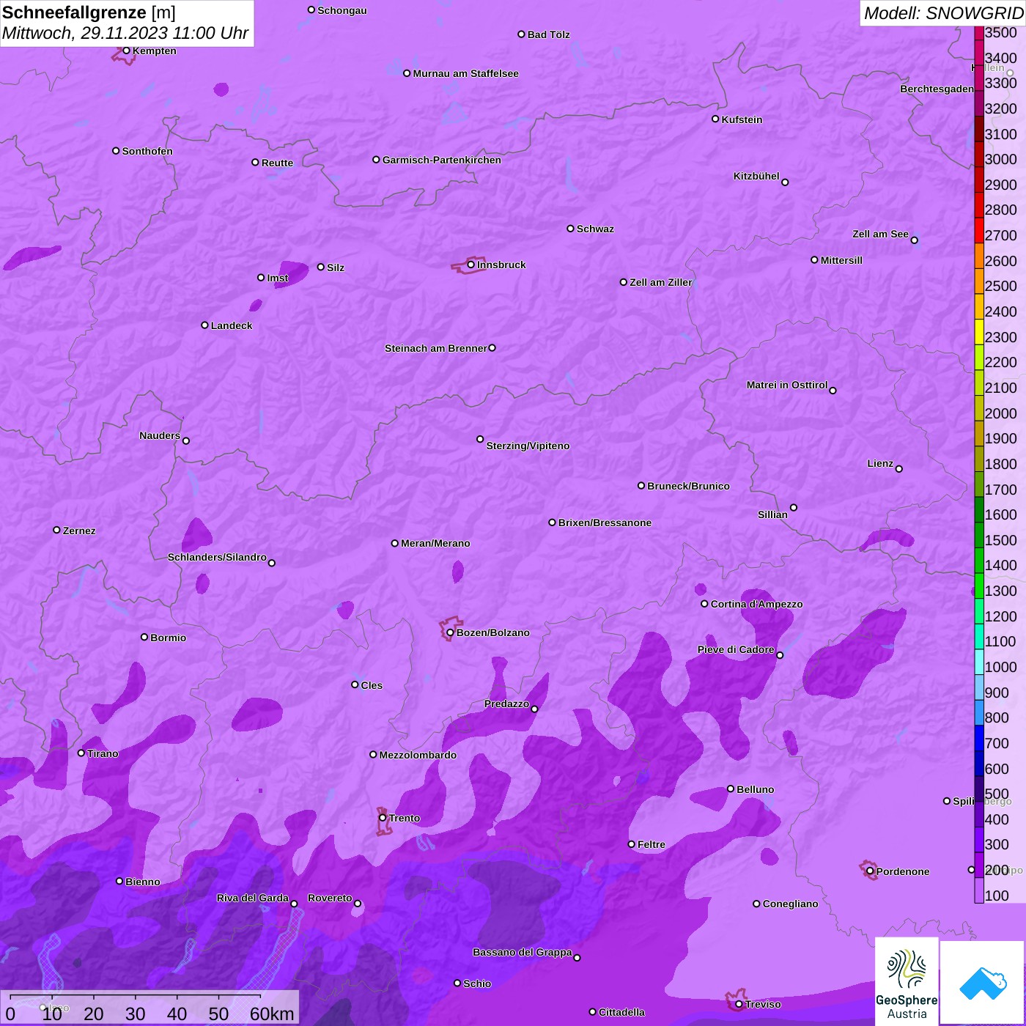Click the Sterzing/Vipiteno label

pyautogui.click(x=528, y=446)
